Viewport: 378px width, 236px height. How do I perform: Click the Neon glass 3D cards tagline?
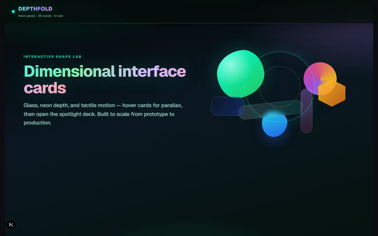40,16
